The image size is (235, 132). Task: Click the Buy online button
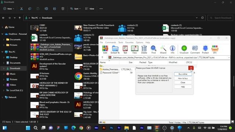point(183,74)
